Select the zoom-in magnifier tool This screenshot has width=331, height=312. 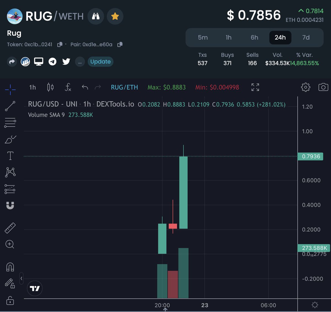[10, 244]
